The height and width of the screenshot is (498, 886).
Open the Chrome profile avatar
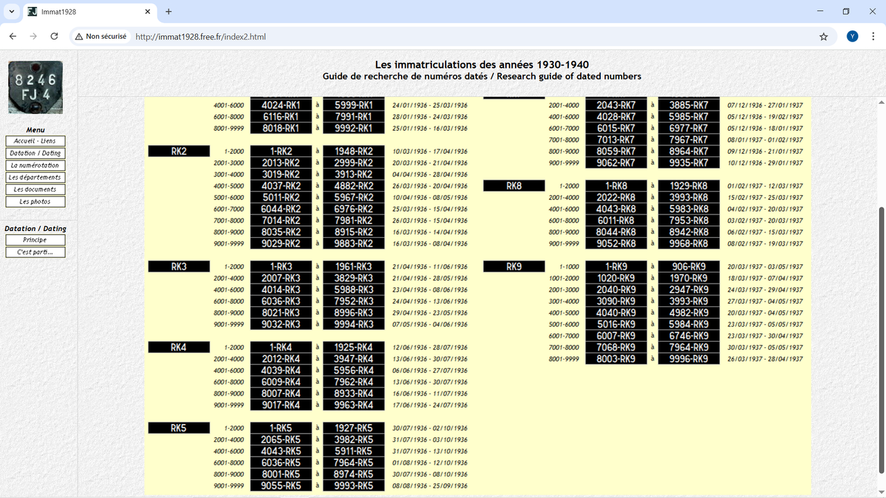point(852,37)
